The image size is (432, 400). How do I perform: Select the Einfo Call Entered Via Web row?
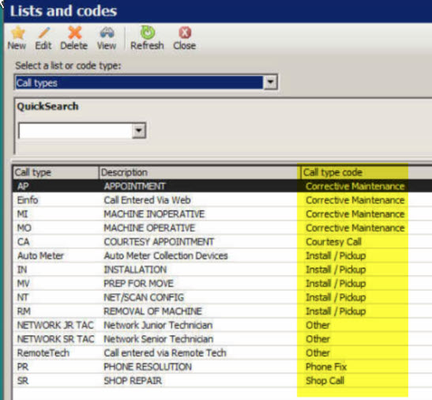click(222, 200)
